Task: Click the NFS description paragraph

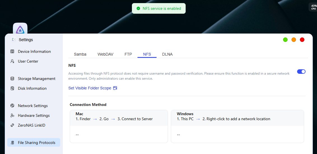Action: point(179,76)
